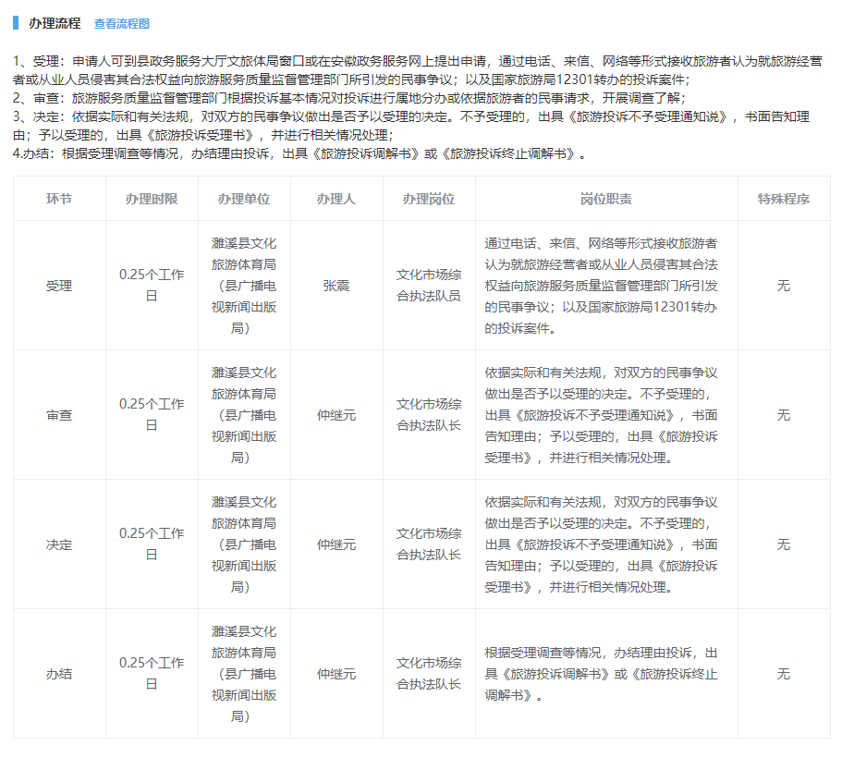The image size is (854, 758).
Task: Open the 查看流程图 link
Action: (121, 23)
